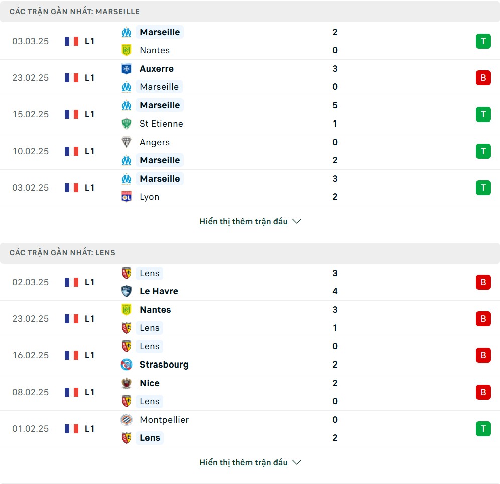The width and height of the screenshot is (500, 484).
Task: Select the Le Havre team name
Action: [x=159, y=291]
